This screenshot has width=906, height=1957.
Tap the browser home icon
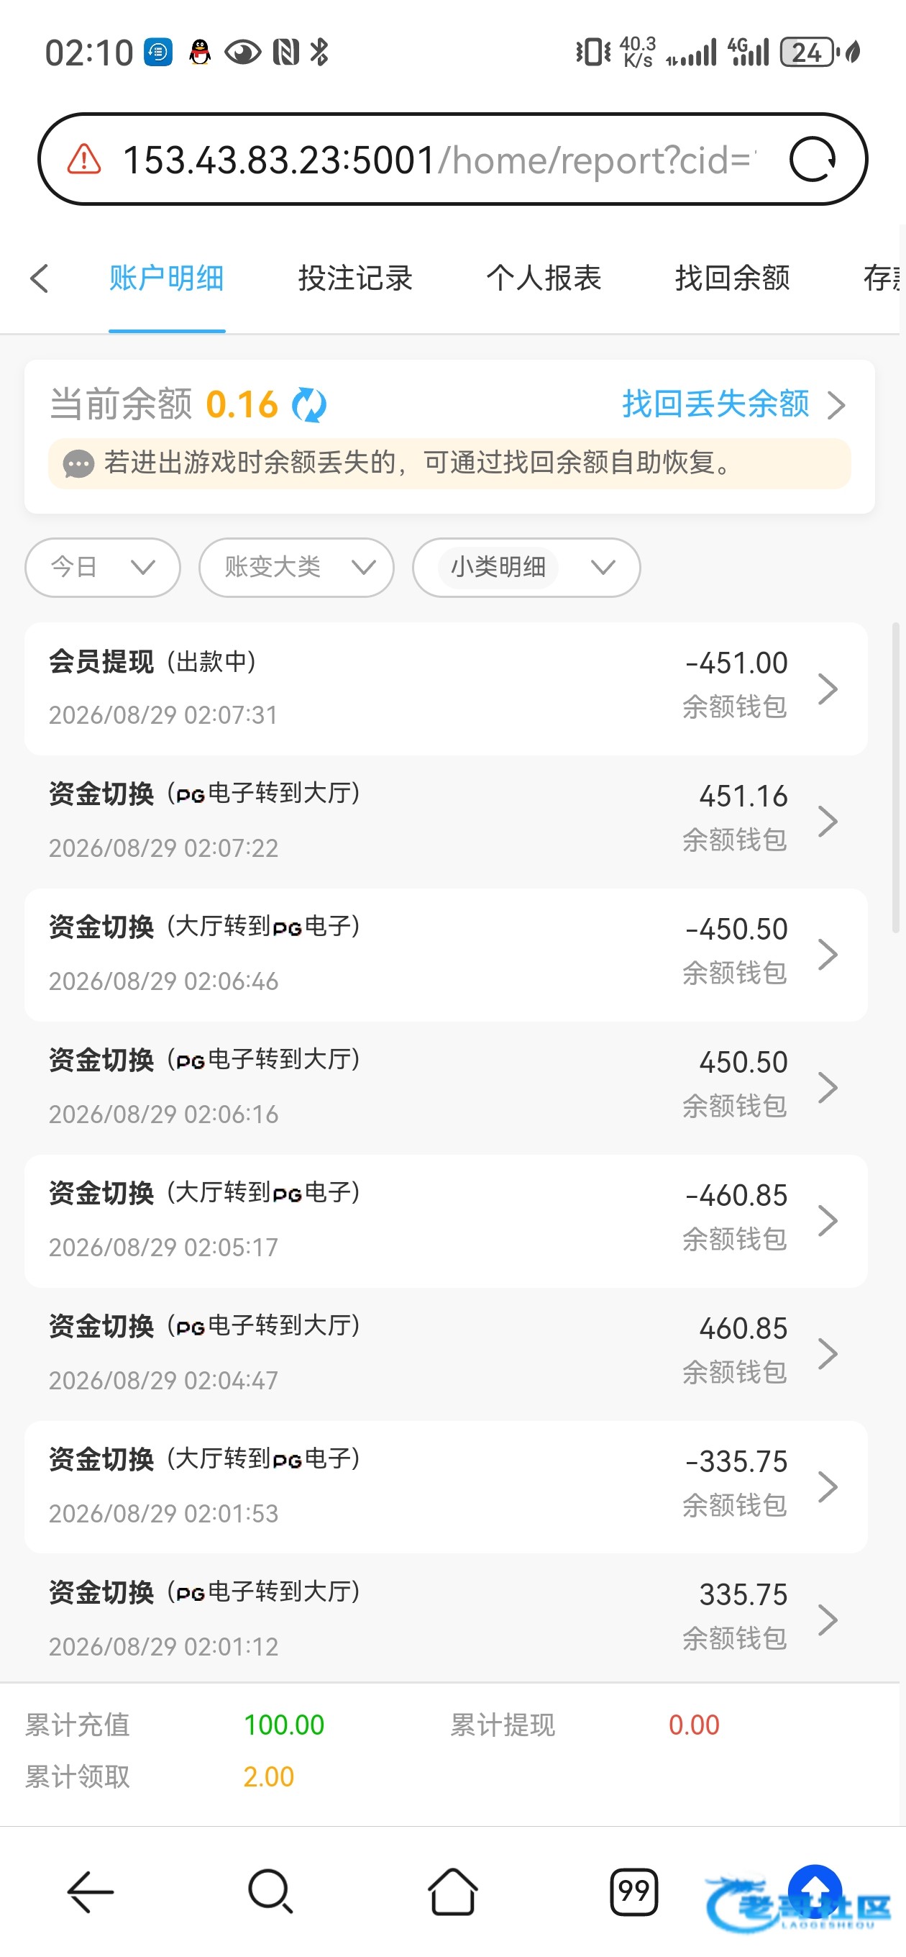coord(452,1891)
